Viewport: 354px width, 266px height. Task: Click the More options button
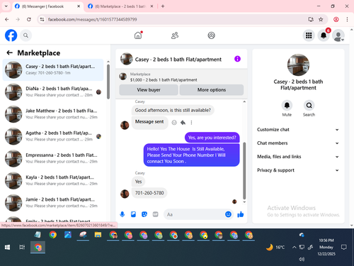(212, 90)
